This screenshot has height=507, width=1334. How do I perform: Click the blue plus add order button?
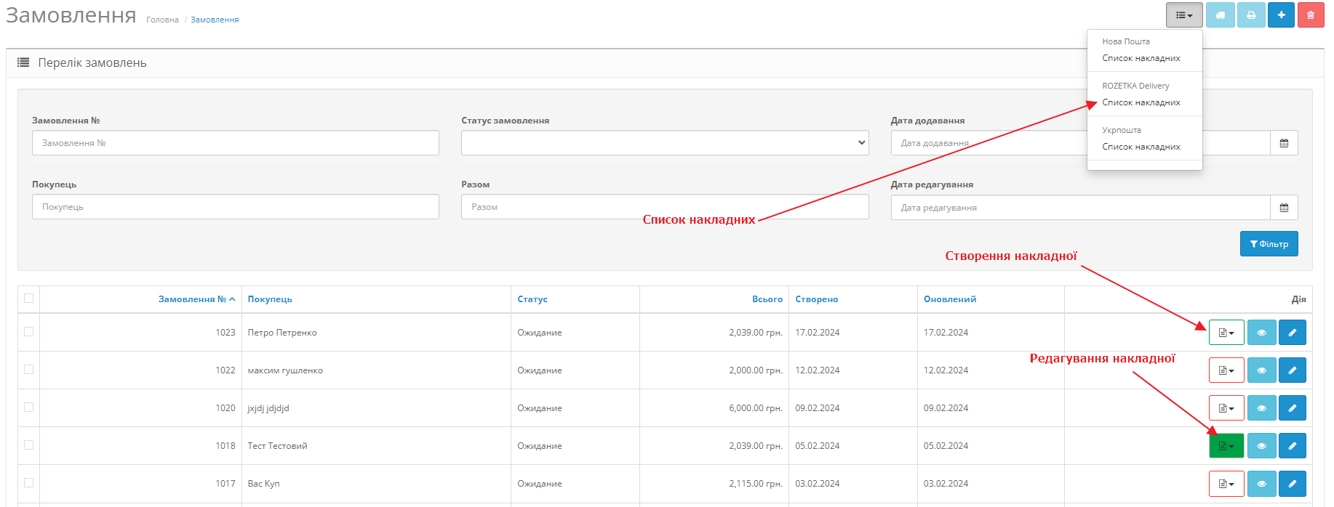(1281, 15)
